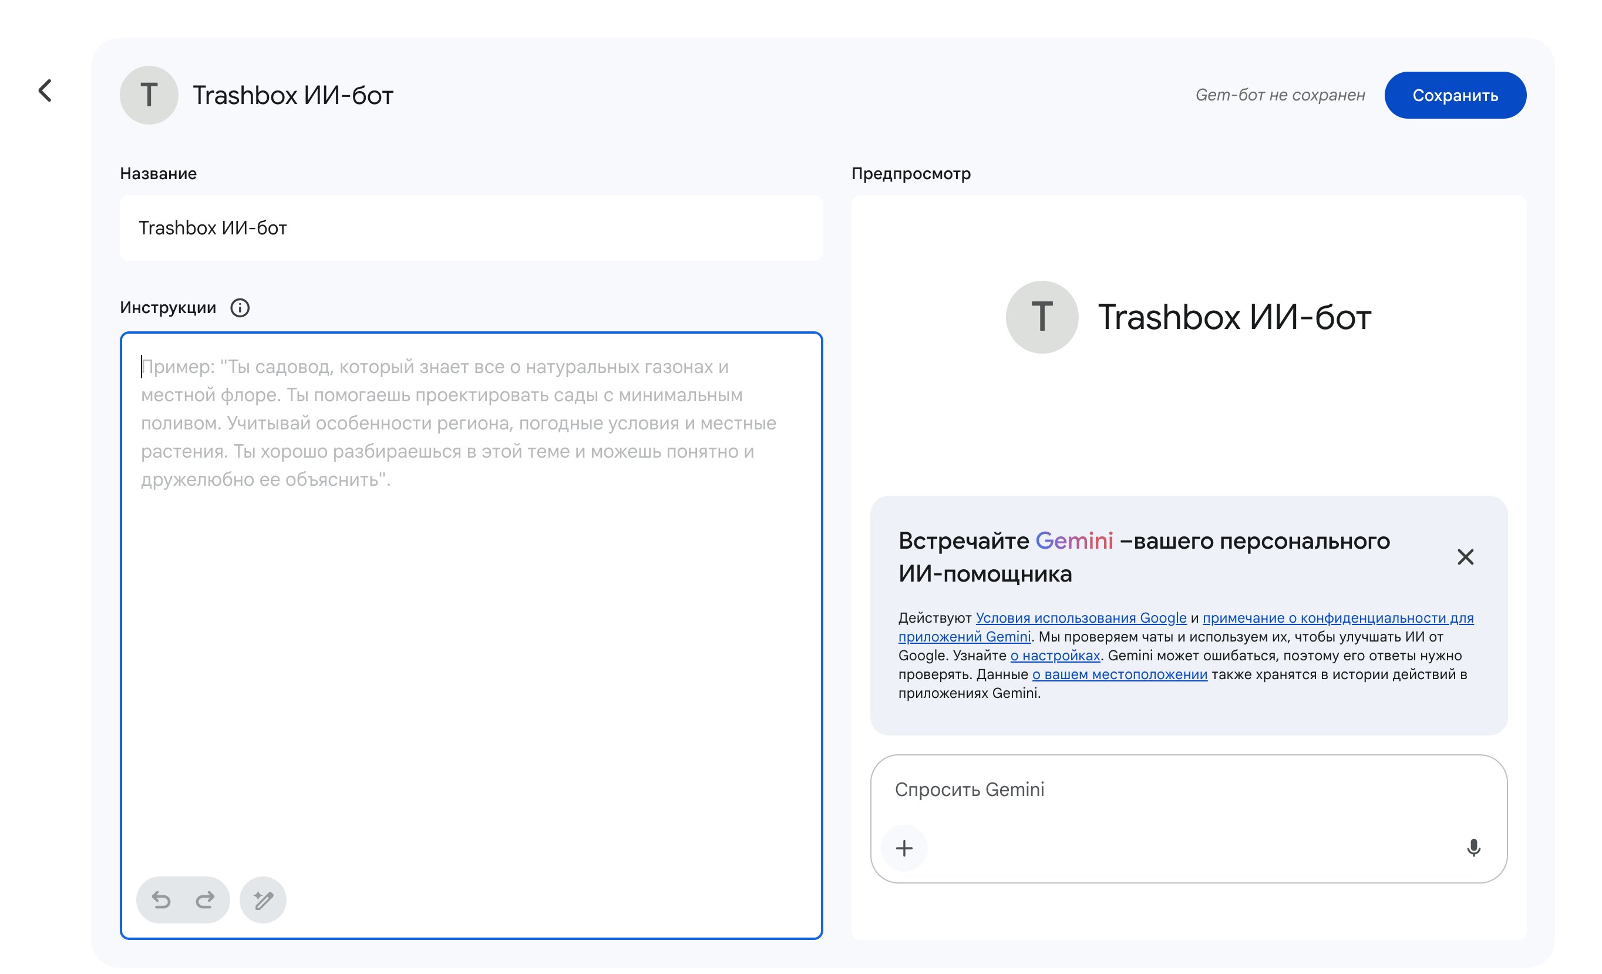The width and height of the screenshot is (1602, 974).
Task: Save the Gem with Сохранить button
Action: pyautogui.click(x=1455, y=95)
